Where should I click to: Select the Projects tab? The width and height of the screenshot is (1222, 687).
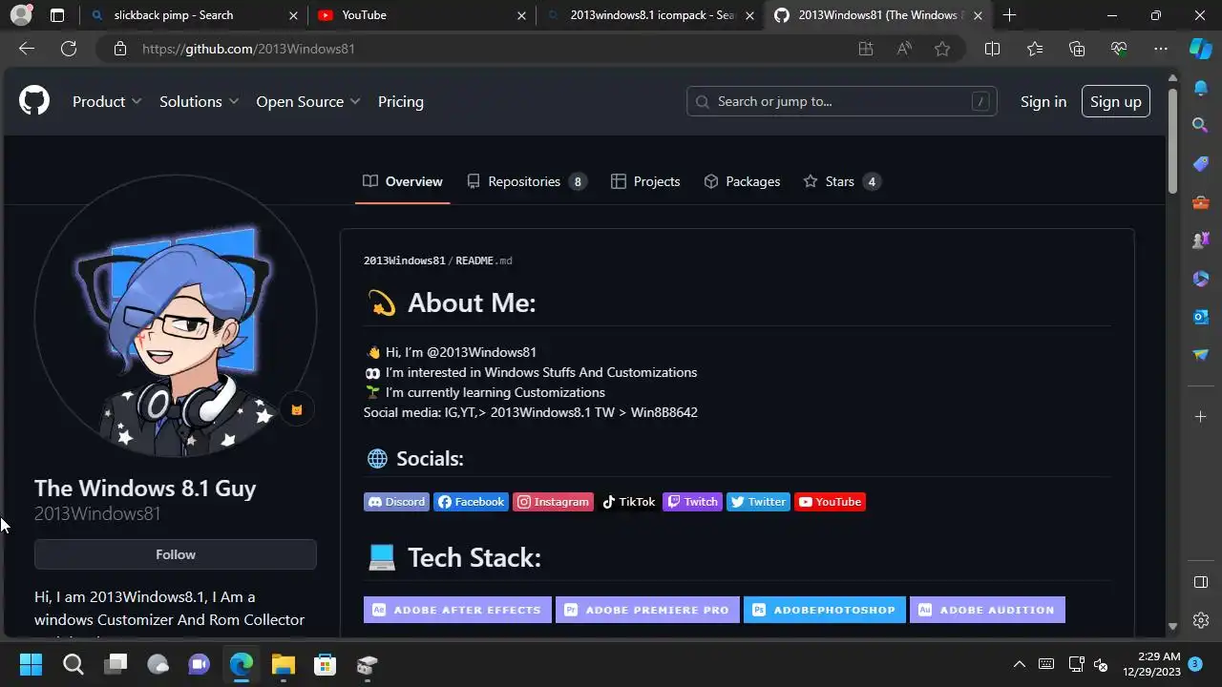(x=645, y=181)
